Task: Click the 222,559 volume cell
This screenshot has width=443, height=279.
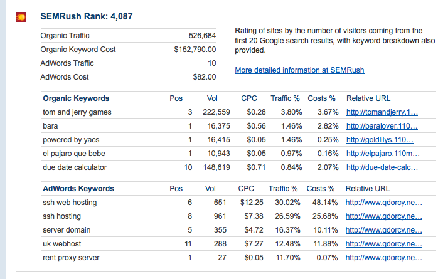Action: (x=216, y=112)
